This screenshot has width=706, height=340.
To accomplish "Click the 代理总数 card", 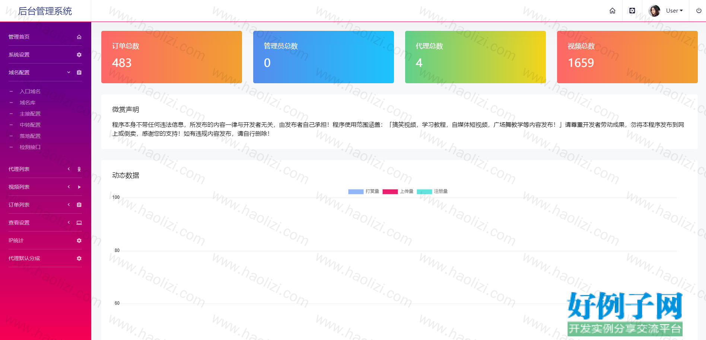I will point(476,57).
